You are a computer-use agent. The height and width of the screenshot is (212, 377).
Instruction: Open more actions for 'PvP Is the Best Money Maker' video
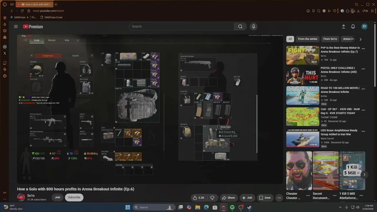tap(363, 49)
